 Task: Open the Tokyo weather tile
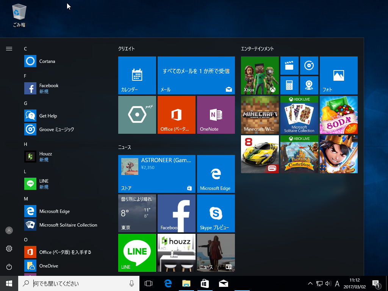(x=137, y=213)
